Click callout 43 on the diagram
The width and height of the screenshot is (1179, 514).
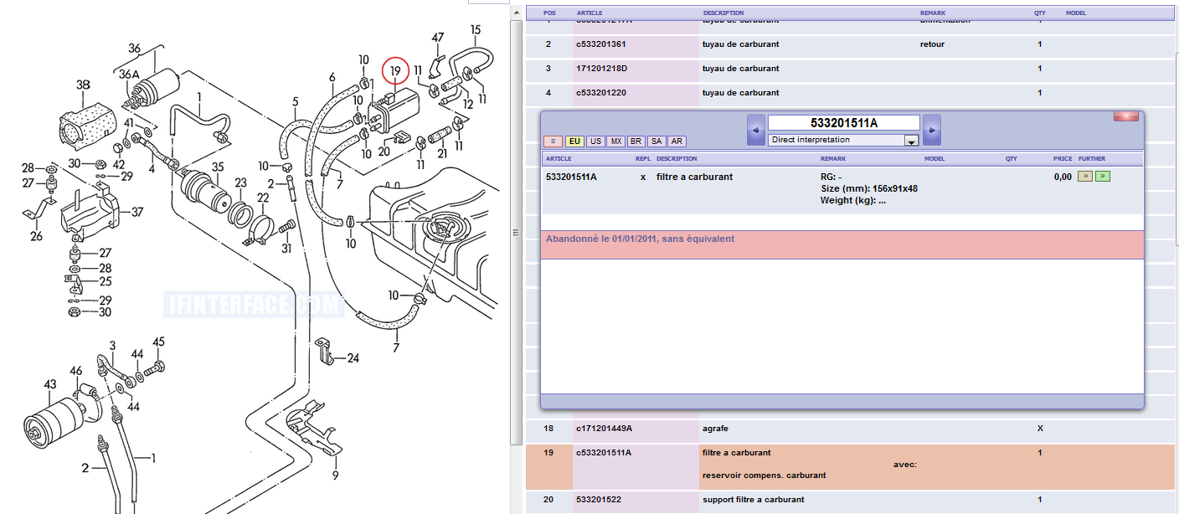click(x=50, y=385)
